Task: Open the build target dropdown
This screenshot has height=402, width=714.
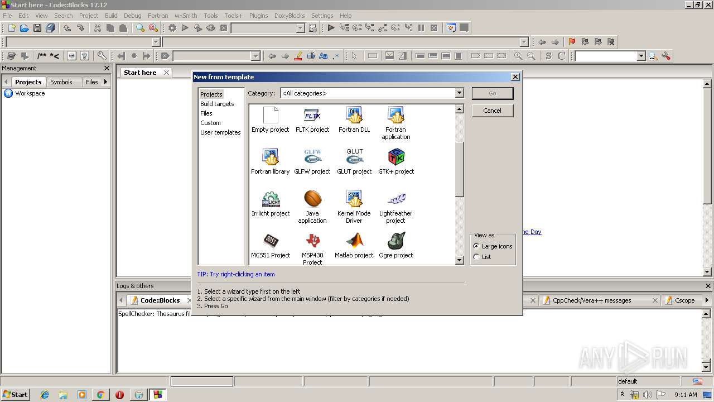Action: [300, 28]
